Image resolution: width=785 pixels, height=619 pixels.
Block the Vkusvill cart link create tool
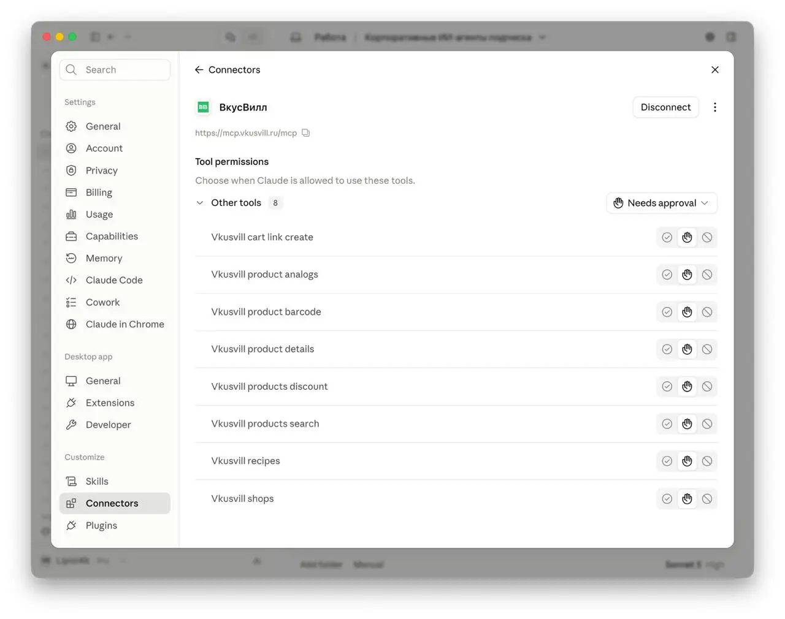707,238
